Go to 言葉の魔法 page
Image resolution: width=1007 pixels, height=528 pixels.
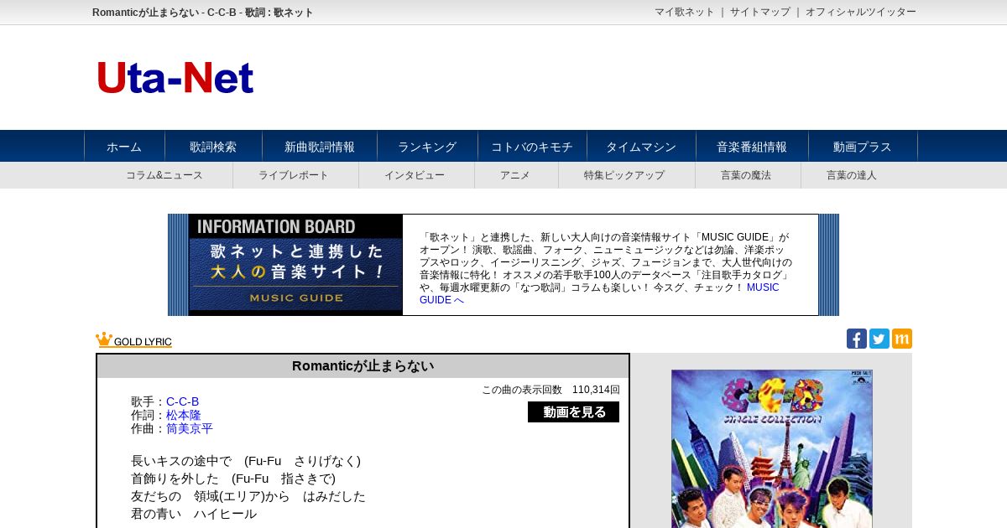coord(746,175)
